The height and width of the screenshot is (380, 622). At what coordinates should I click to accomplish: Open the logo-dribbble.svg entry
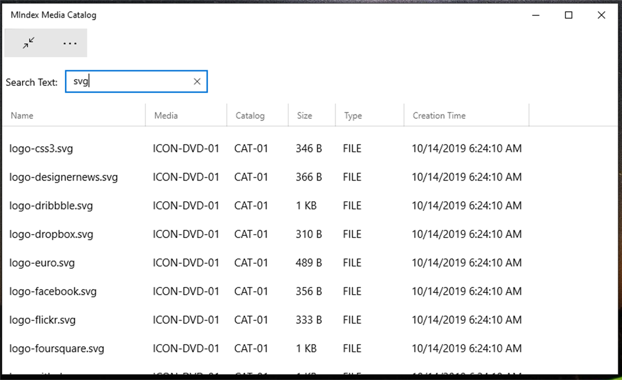[51, 205]
